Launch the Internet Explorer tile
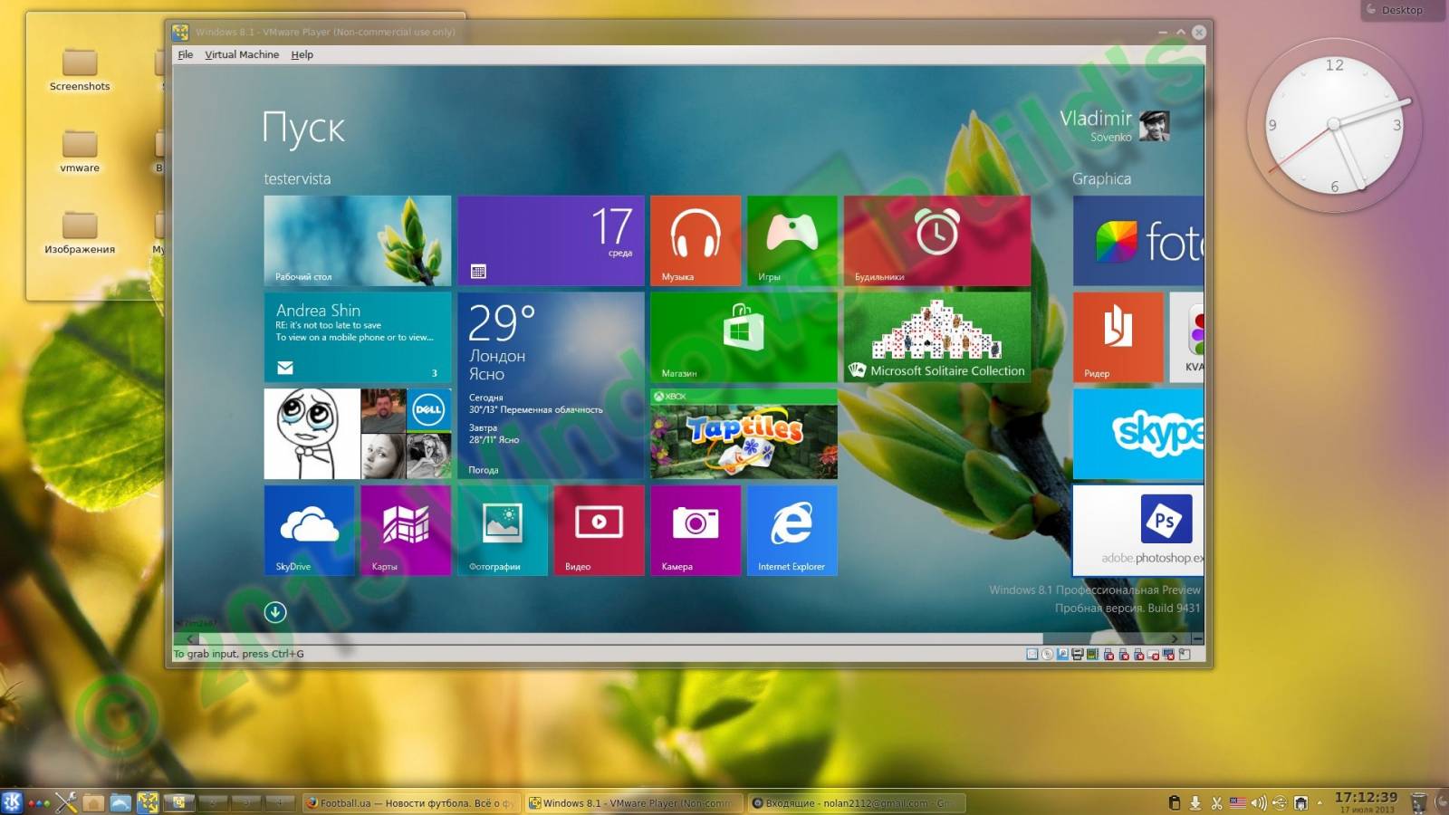1449x815 pixels. click(x=792, y=531)
